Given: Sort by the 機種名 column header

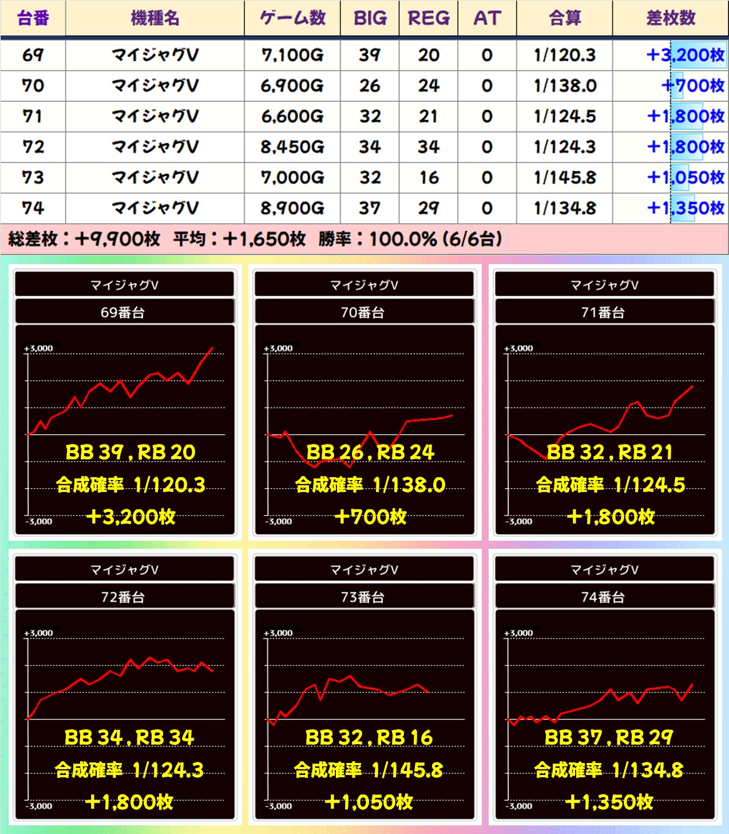Looking at the screenshot, I should [155, 18].
